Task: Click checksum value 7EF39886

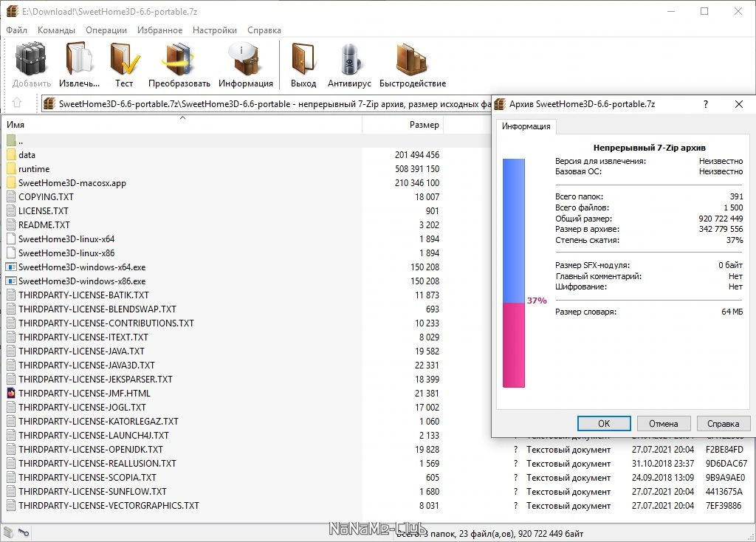Action: (x=724, y=505)
